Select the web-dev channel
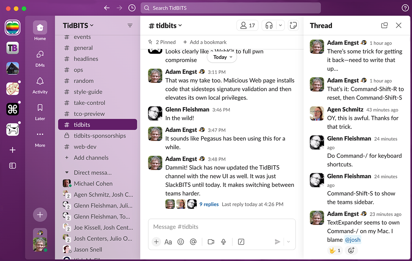412x261 pixels. tap(85, 147)
